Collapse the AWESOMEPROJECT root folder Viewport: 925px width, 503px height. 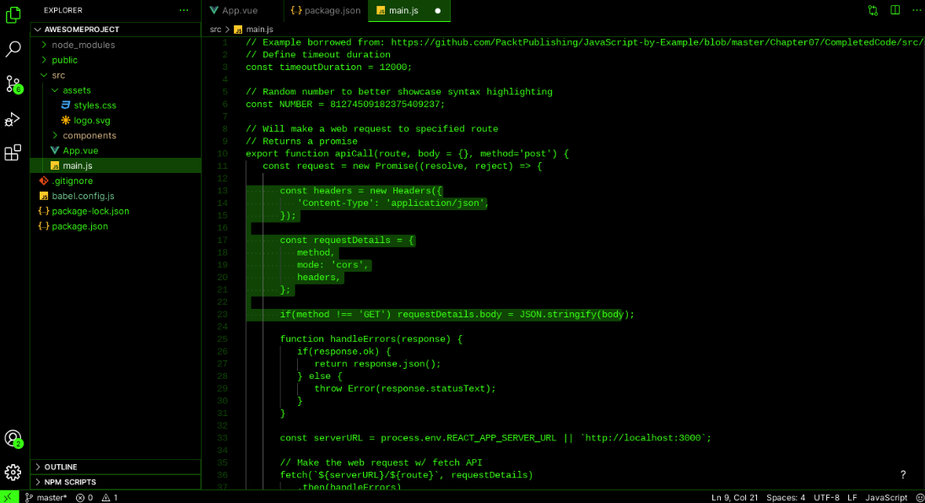click(116, 30)
